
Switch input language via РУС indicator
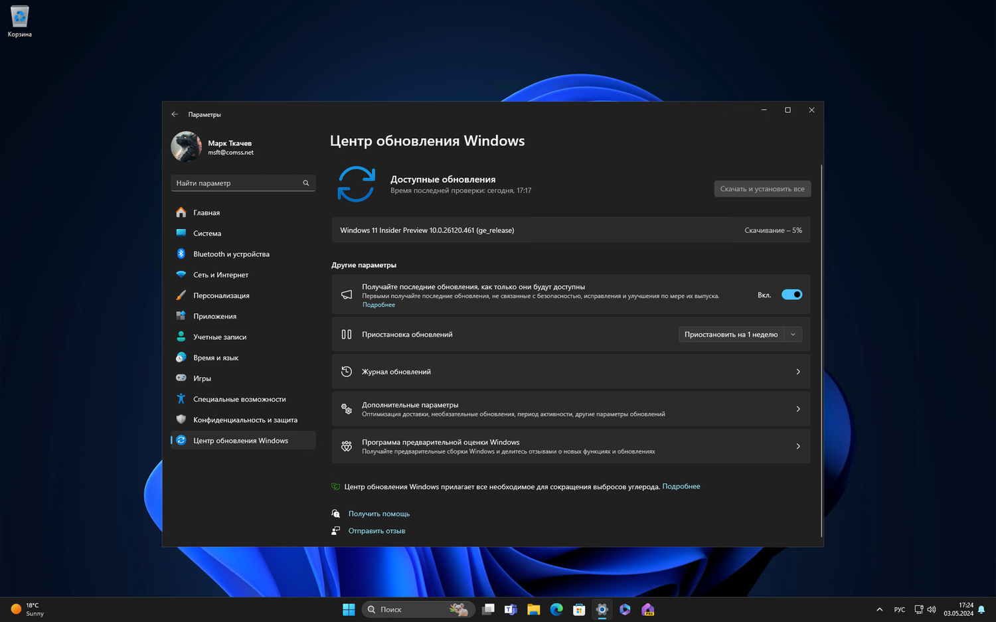(900, 609)
